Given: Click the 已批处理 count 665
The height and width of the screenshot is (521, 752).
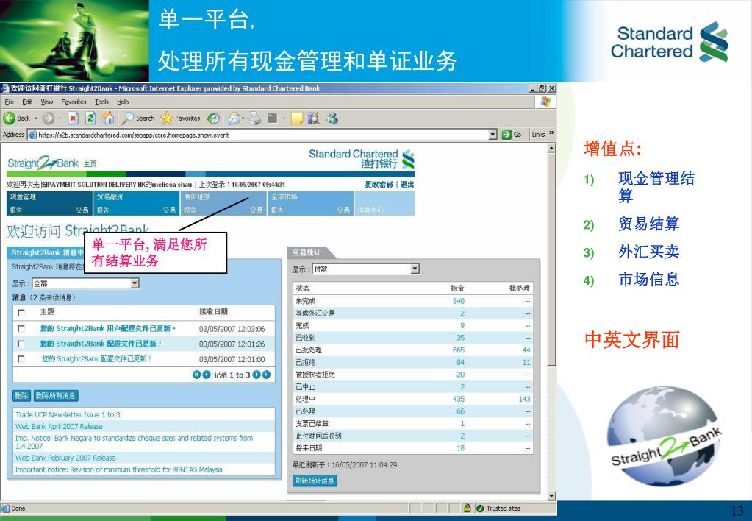Looking at the screenshot, I should [x=459, y=350].
